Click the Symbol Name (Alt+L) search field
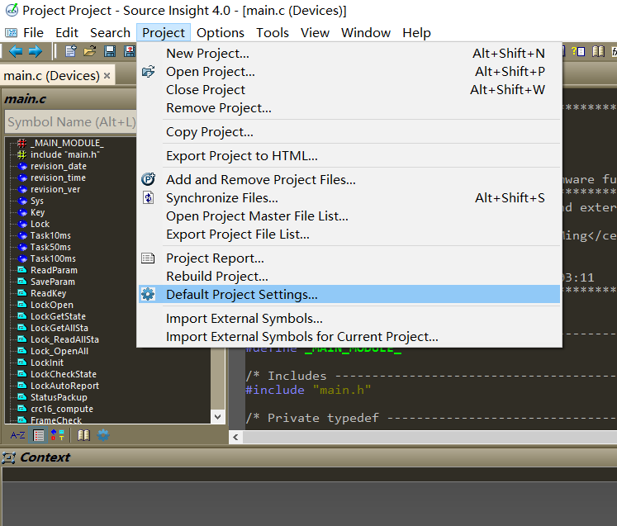Screen dimensions: 617x526 pos(71,122)
